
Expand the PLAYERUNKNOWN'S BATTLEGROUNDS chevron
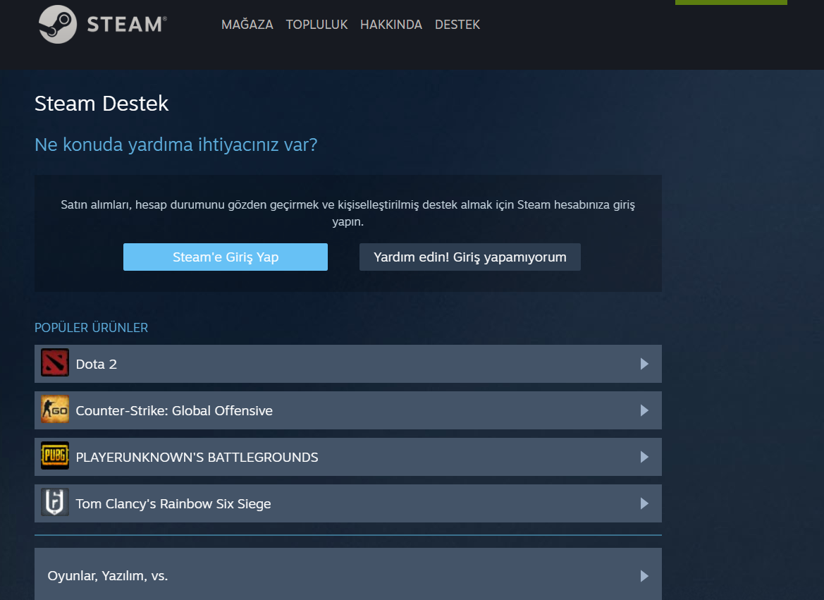tap(643, 457)
